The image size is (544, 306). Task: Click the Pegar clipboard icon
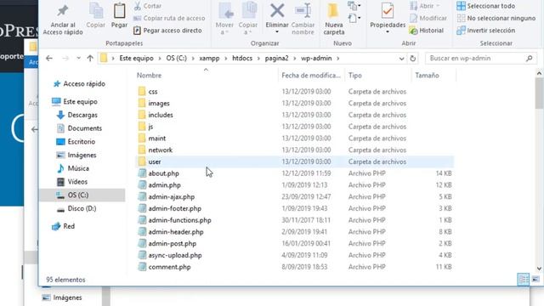pos(119,11)
